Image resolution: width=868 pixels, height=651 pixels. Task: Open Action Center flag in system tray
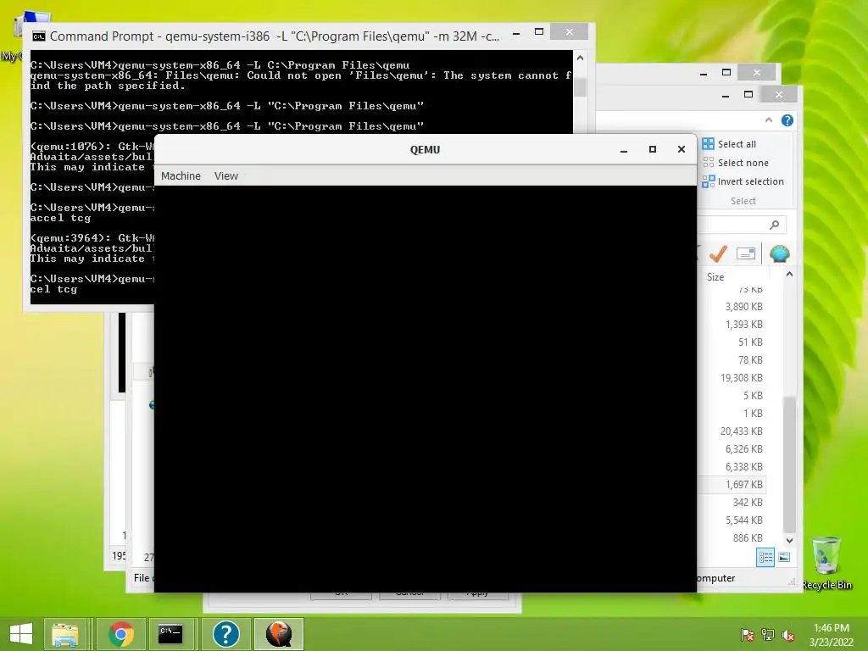[x=747, y=635]
